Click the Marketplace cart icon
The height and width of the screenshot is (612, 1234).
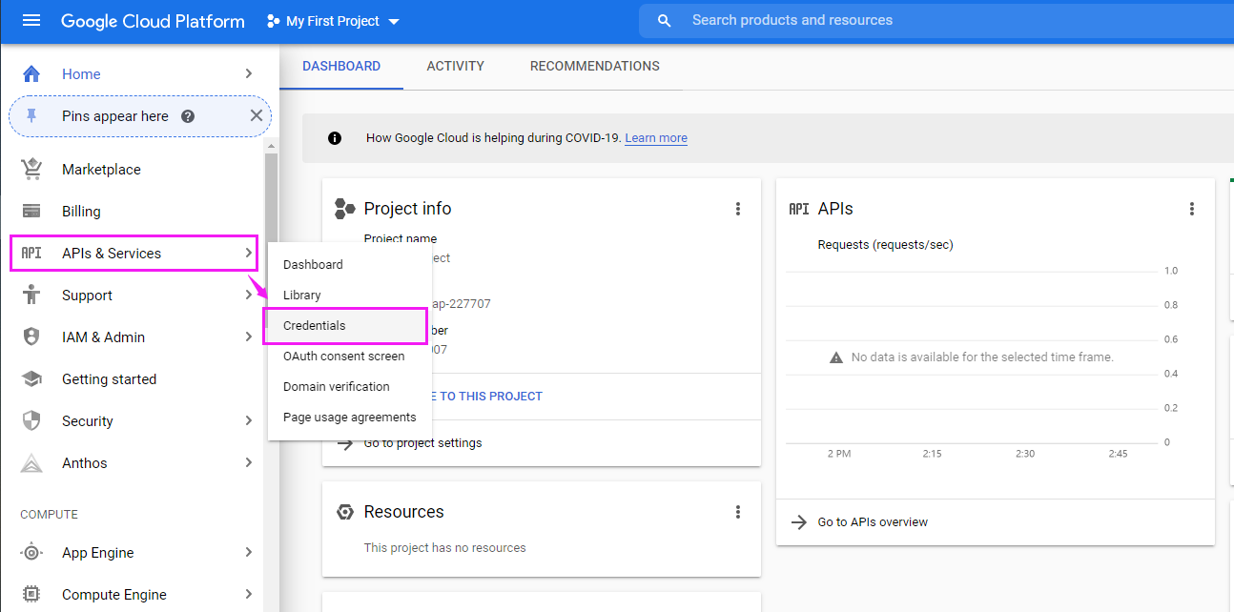pos(31,170)
